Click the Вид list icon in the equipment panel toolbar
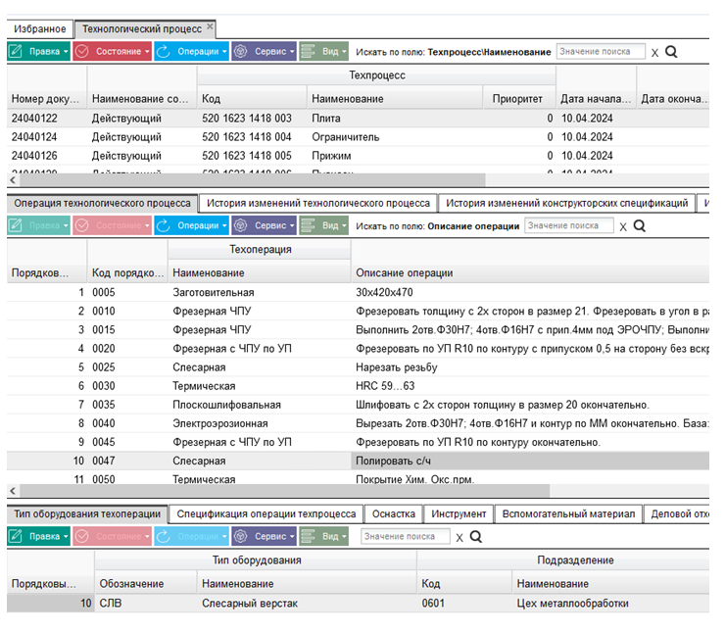The image size is (725, 633). point(308,536)
